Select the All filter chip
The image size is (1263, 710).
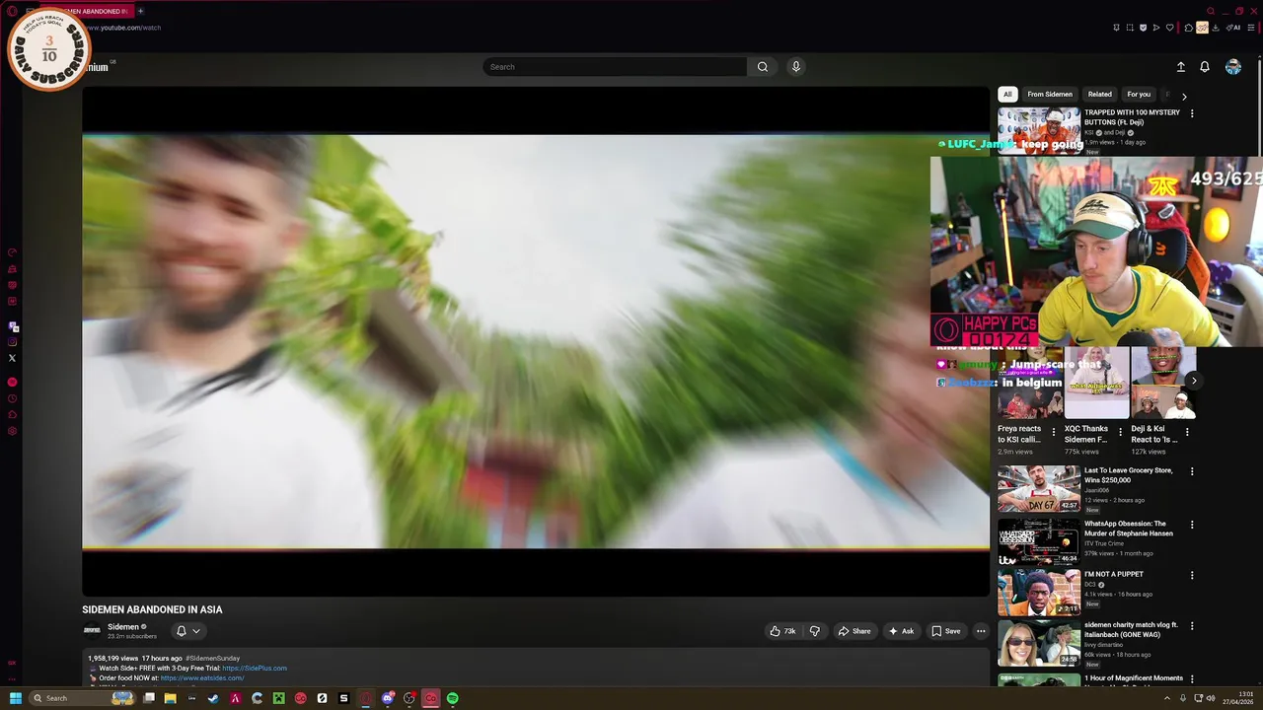(1007, 95)
